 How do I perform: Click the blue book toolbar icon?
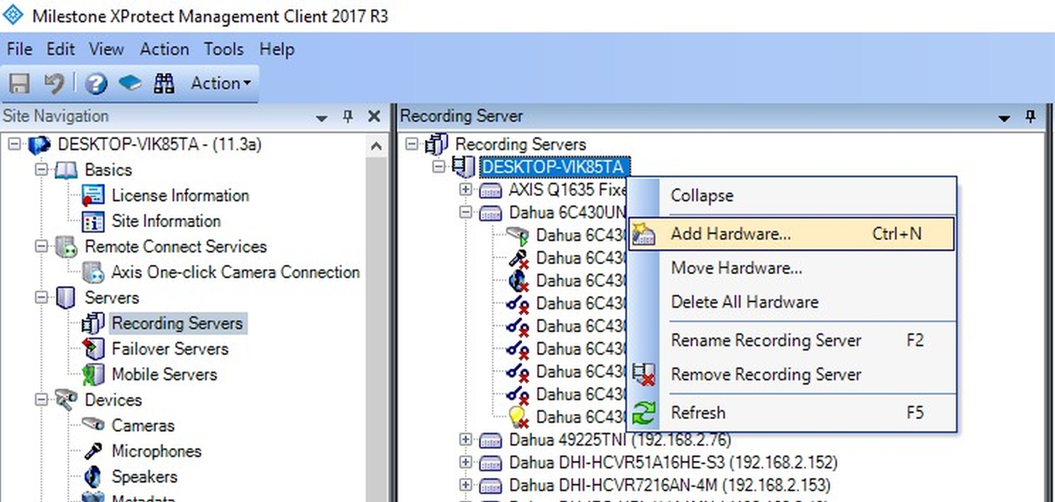(129, 83)
